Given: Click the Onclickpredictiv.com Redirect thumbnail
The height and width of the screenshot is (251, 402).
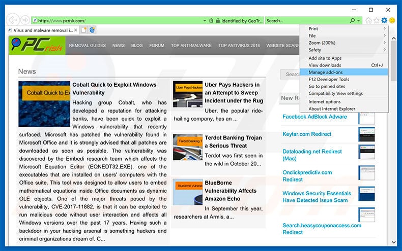Looking at the screenshot, I should pyautogui.click(x=366, y=173).
